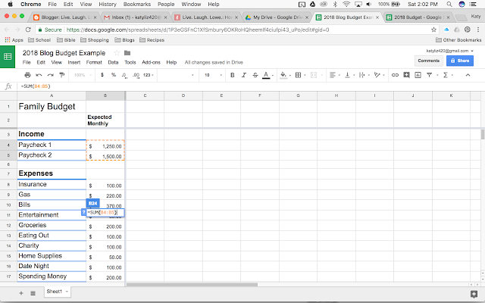Open the File menu in Sheets
This screenshot has width=485, height=303.
(x=27, y=62)
